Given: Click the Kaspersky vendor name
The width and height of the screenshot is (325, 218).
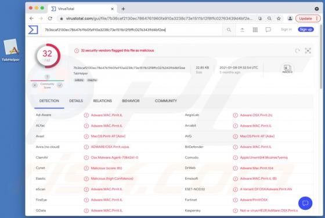Looking at the screenshot, I should [193, 210].
